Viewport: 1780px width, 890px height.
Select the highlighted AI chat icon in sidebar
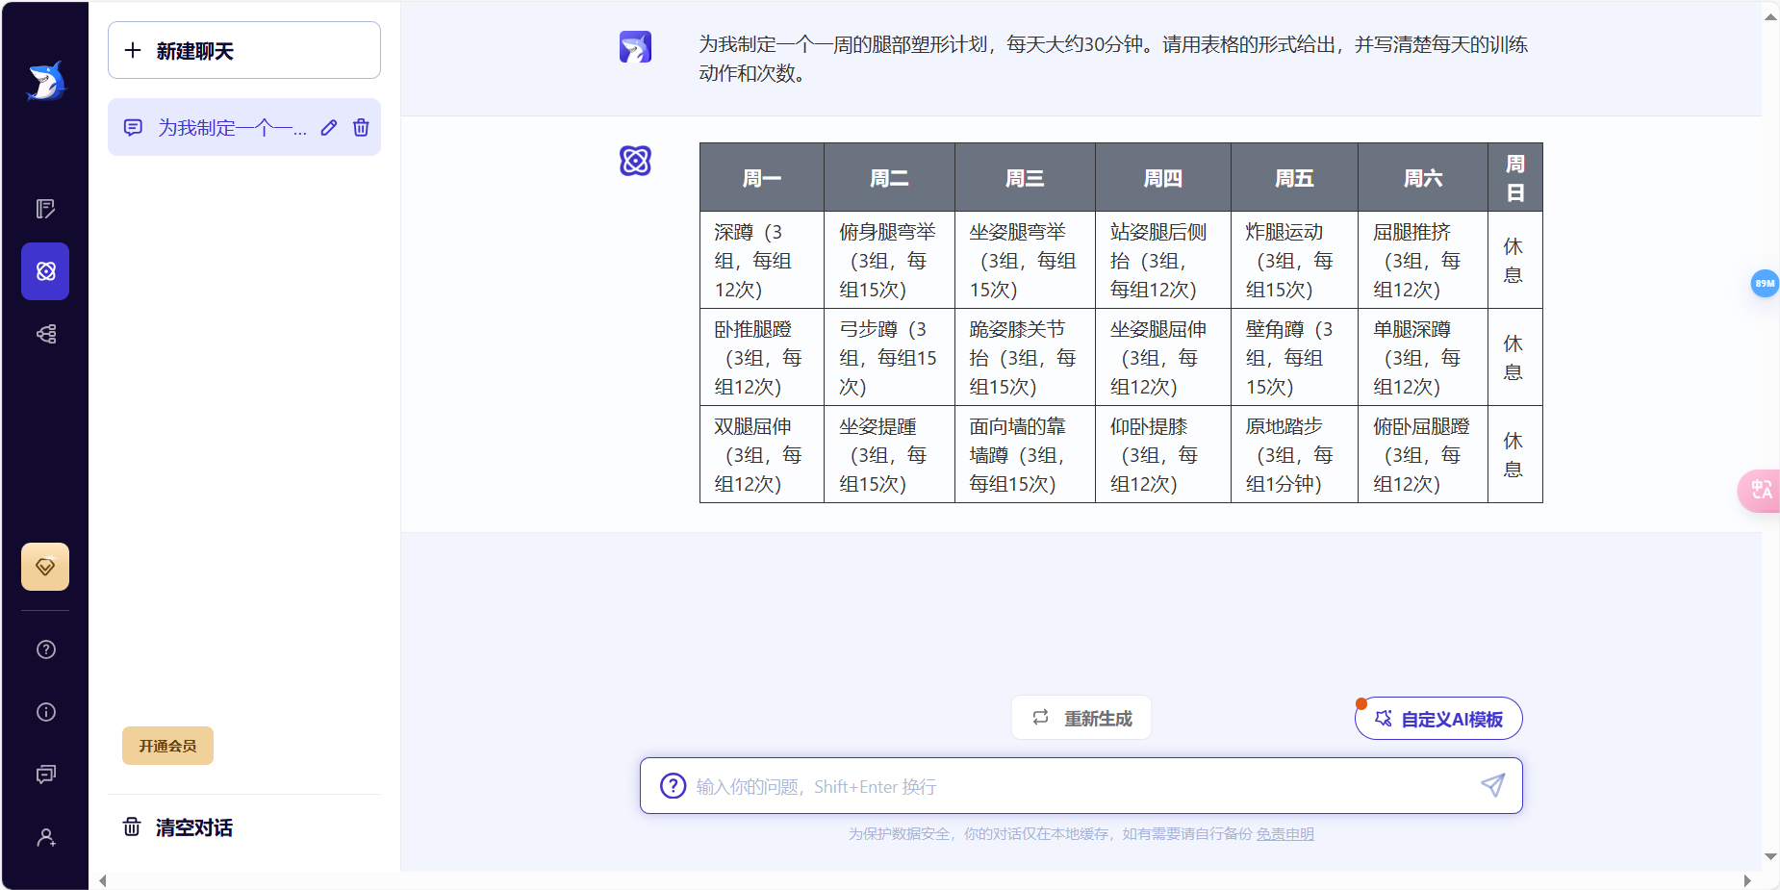[x=44, y=270]
